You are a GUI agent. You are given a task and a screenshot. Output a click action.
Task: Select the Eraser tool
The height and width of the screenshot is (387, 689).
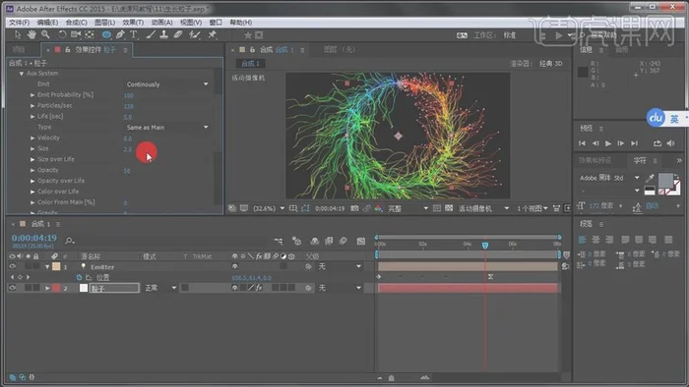[178, 34]
